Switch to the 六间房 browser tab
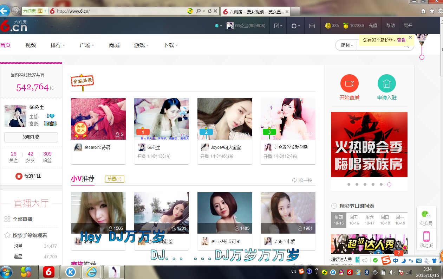The width and height of the screenshot is (443, 279). click(255, 11)
